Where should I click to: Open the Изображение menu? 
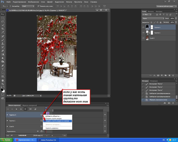coord(34,2)
